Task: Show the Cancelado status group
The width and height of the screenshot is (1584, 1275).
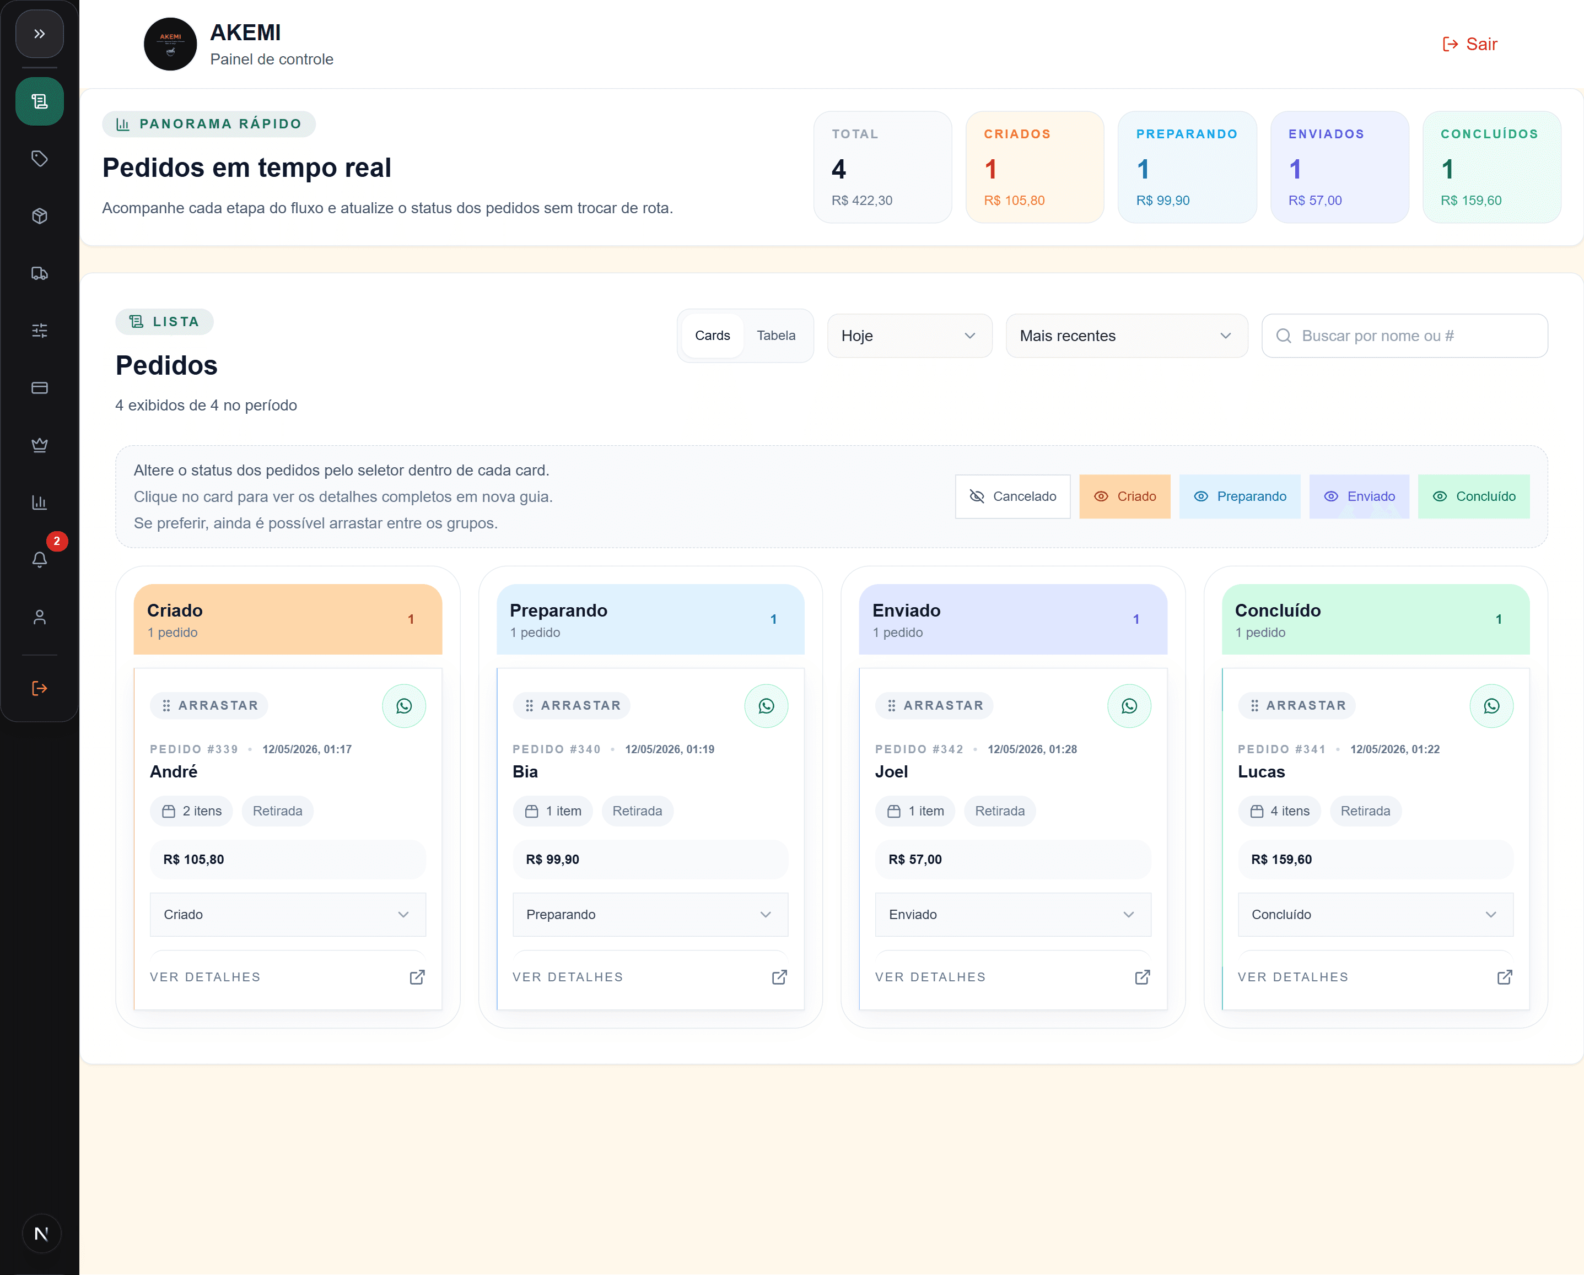Action: 1012,496
